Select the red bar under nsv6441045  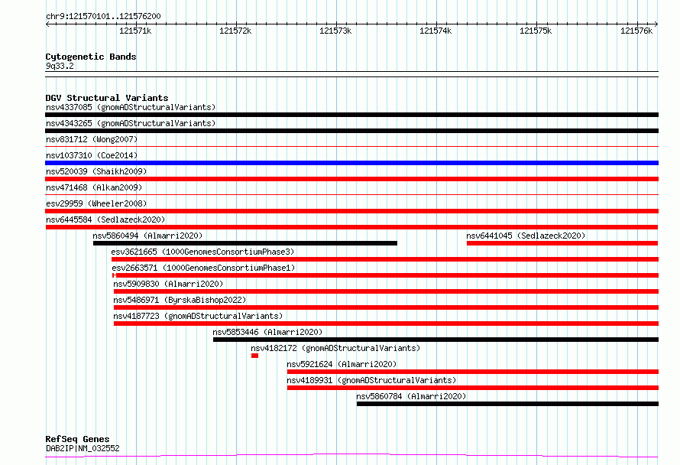(562, 243)
